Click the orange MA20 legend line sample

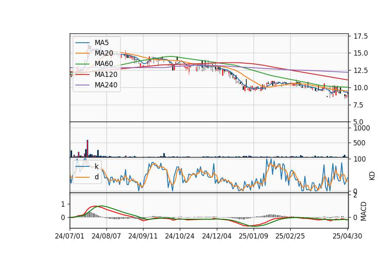click(x=82, y=53)
